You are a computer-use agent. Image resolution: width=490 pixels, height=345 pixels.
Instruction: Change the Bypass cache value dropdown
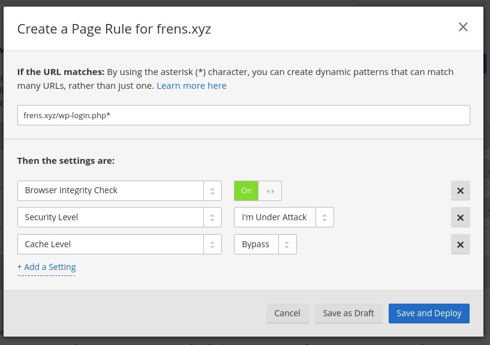click(265, 244)
